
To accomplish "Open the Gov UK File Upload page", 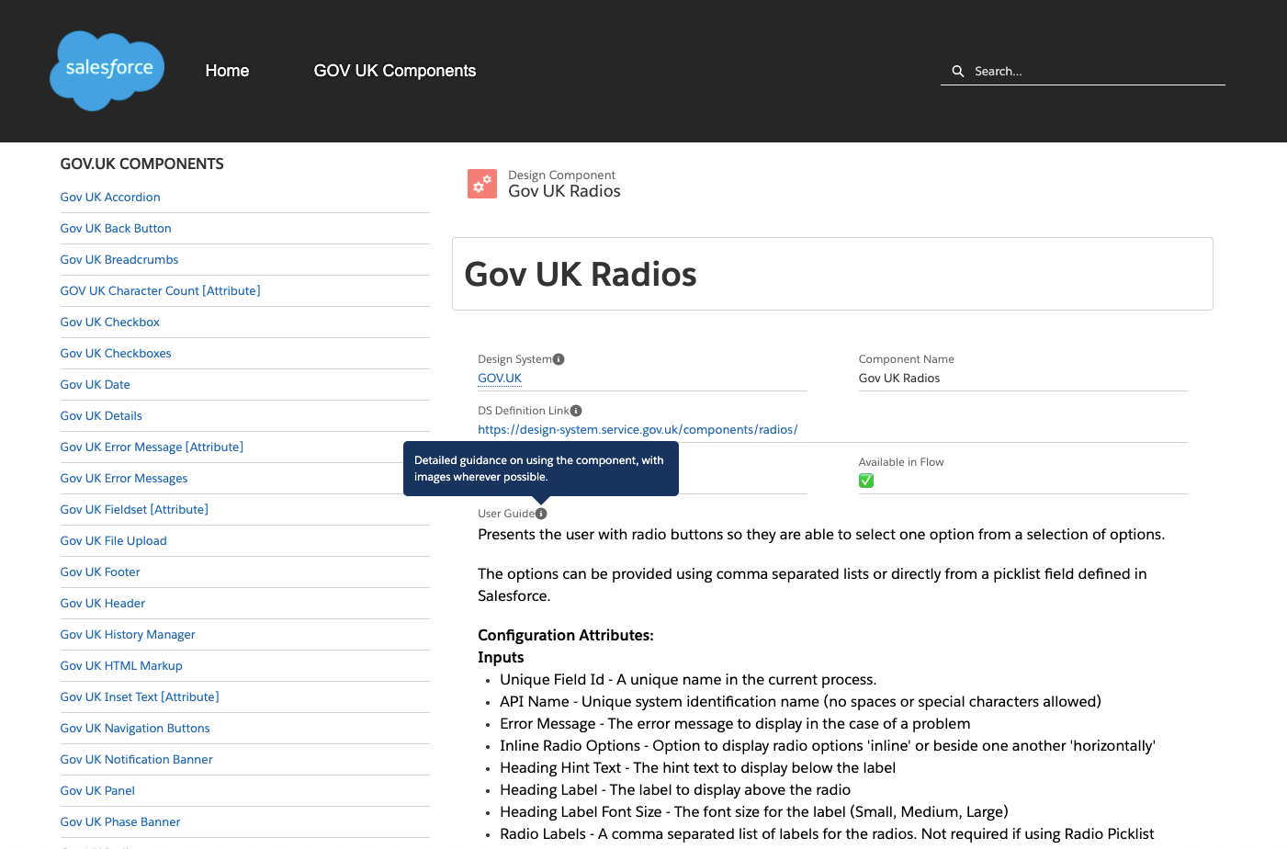I will coord(113,540).
